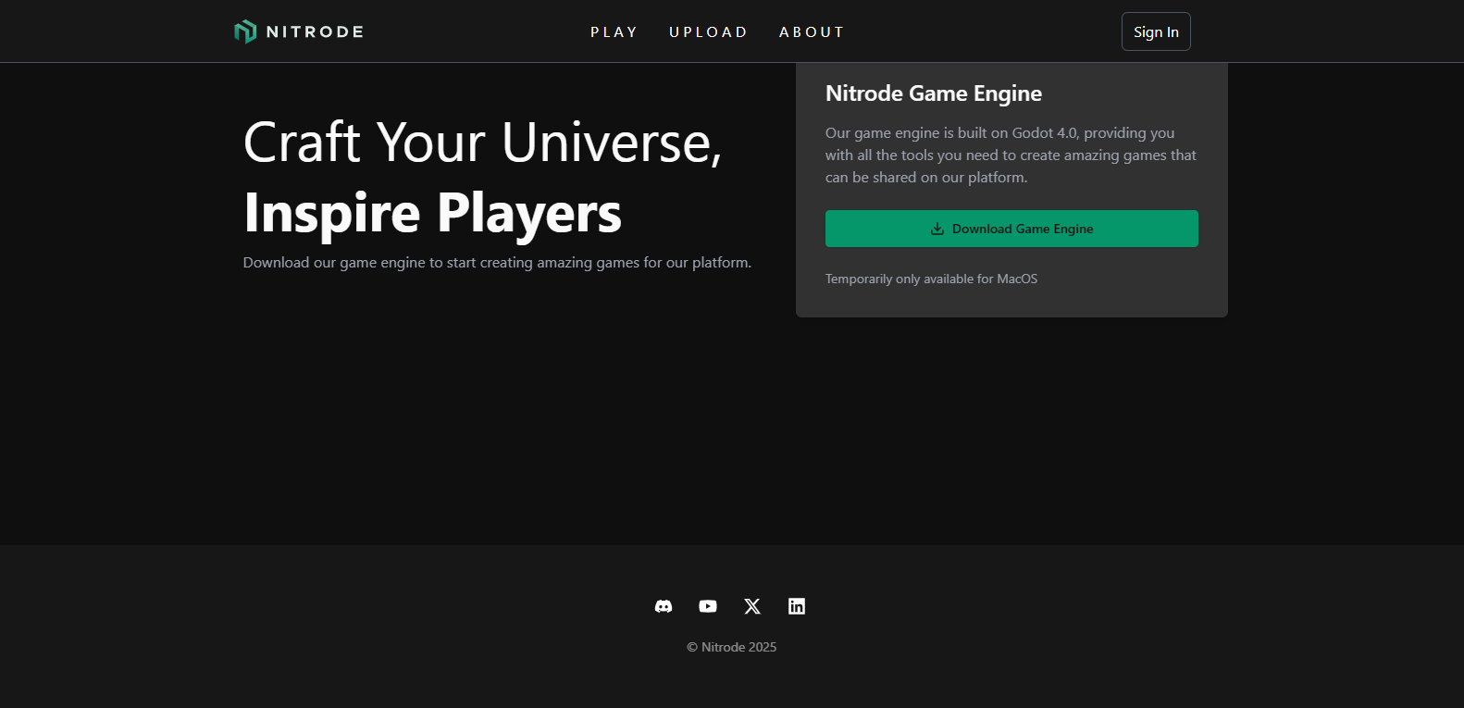Navigate to the ABOUT page
1464x708 pixels.
click(x=812, y=31)
